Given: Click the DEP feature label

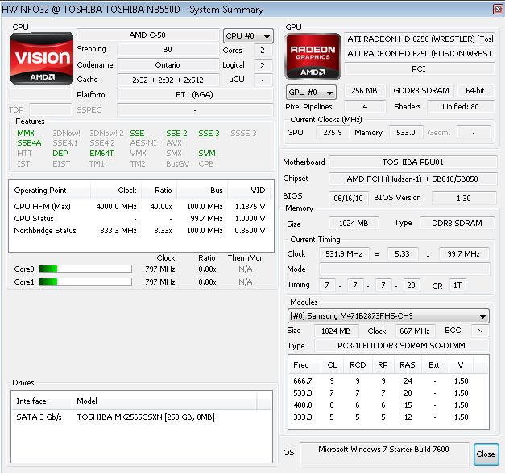Looking at the screenshot, I should click(x=60, y=153).
